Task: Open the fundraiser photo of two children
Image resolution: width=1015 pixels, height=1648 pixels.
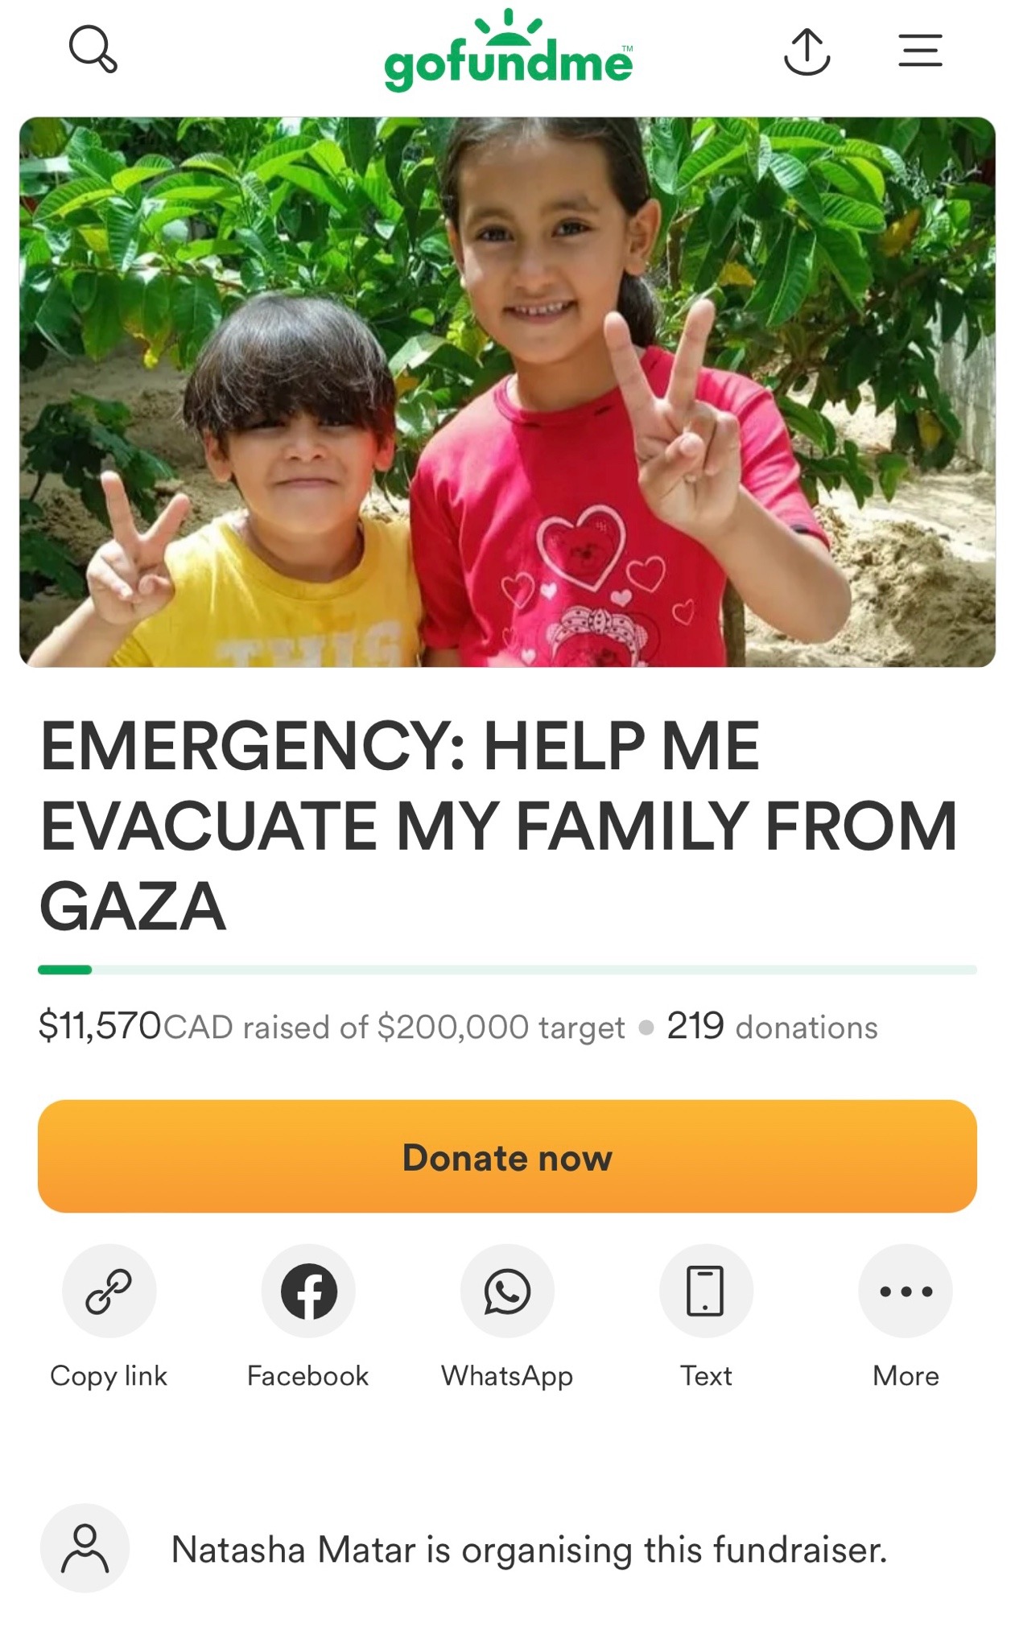Action: pyautogui.click(x=507, y=392)
